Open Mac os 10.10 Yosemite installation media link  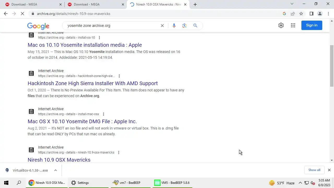85,45
